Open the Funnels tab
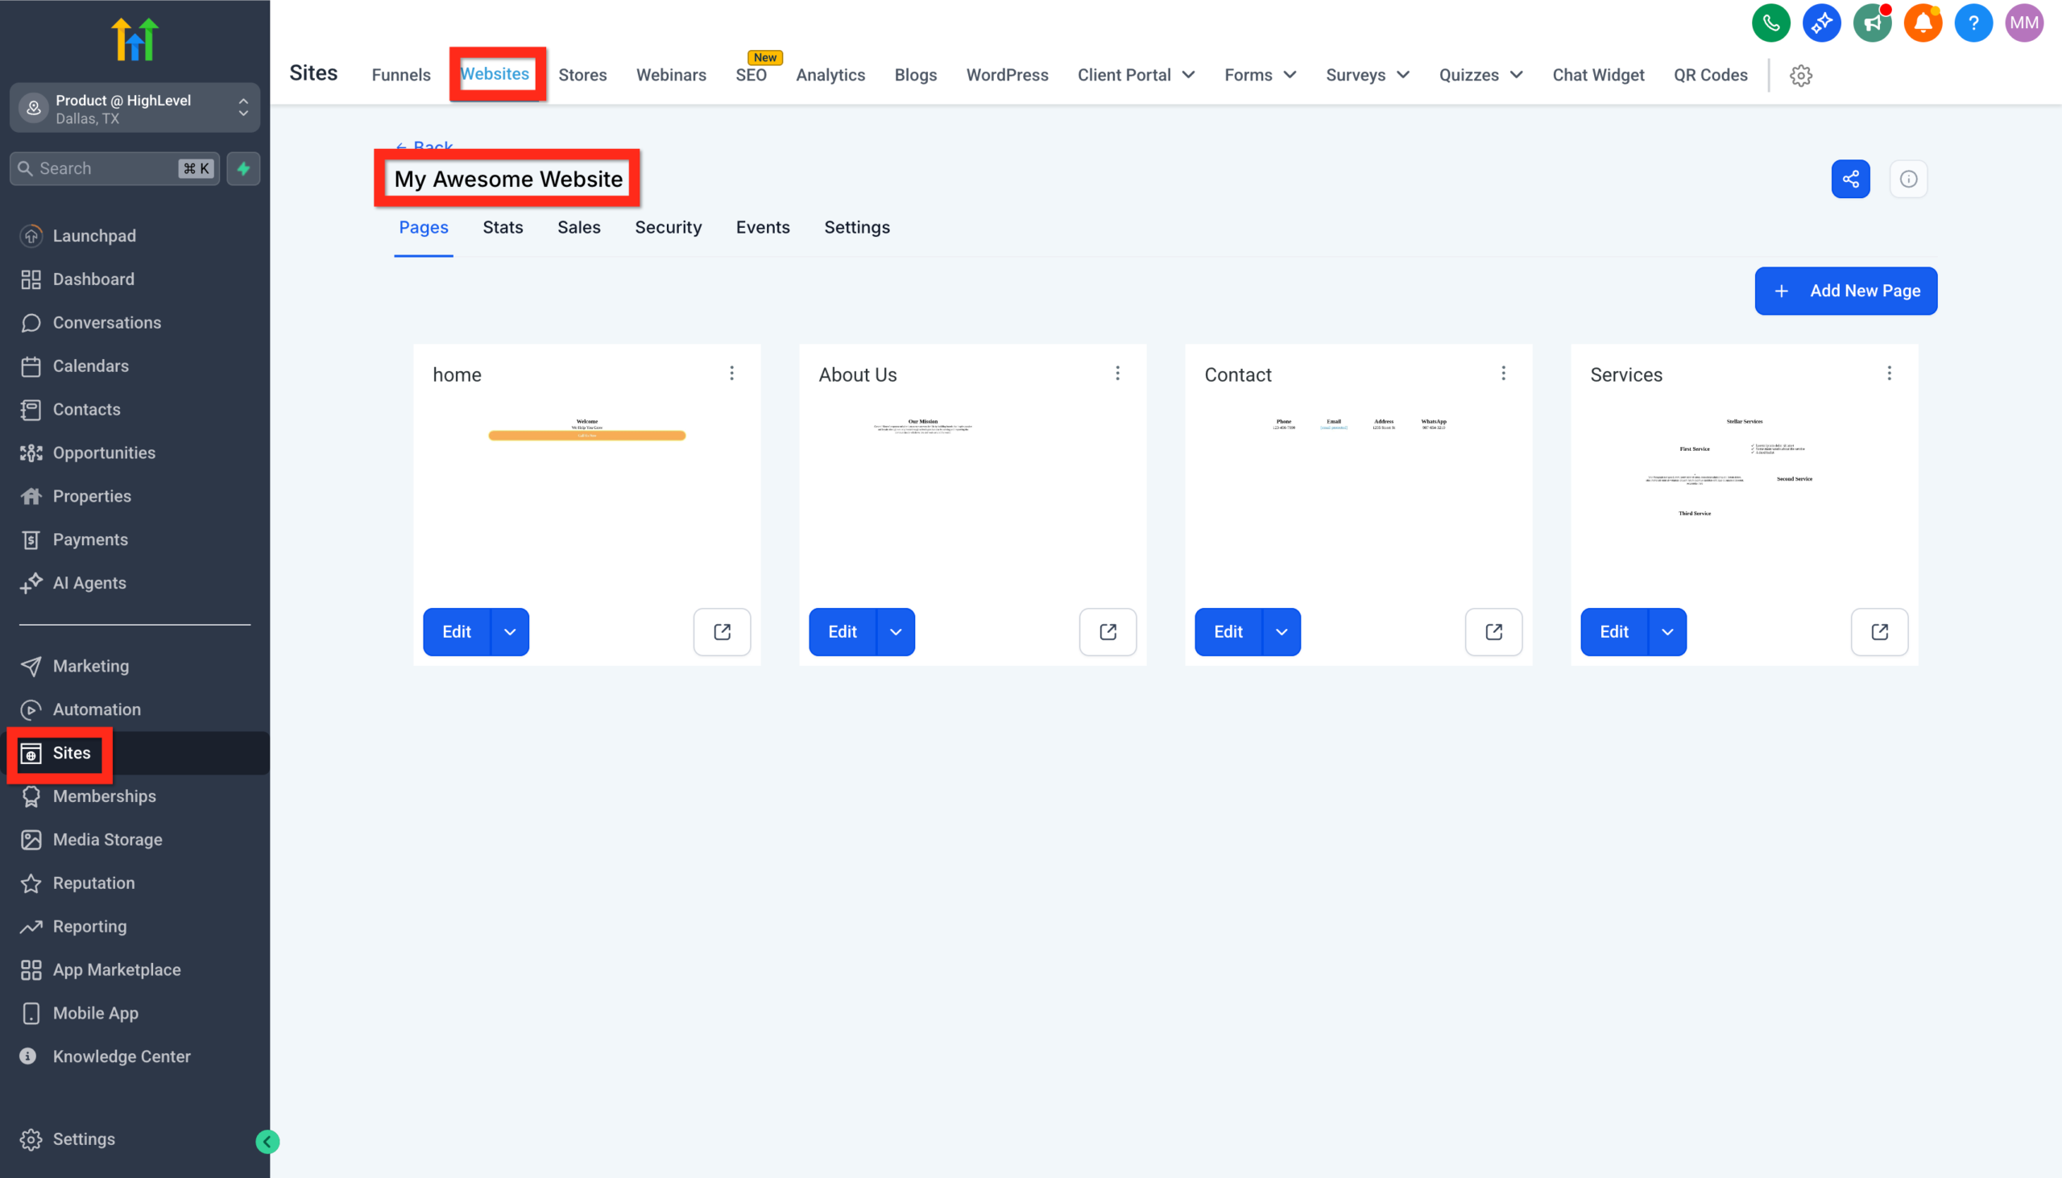This screenshot has width=2062, height=1178. coord(400,74)
